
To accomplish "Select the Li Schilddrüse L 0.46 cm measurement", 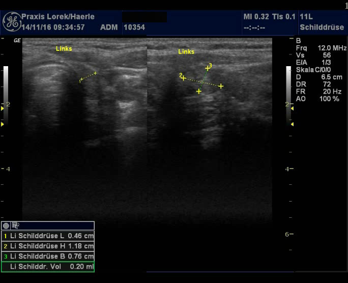I will click(48, 236).
